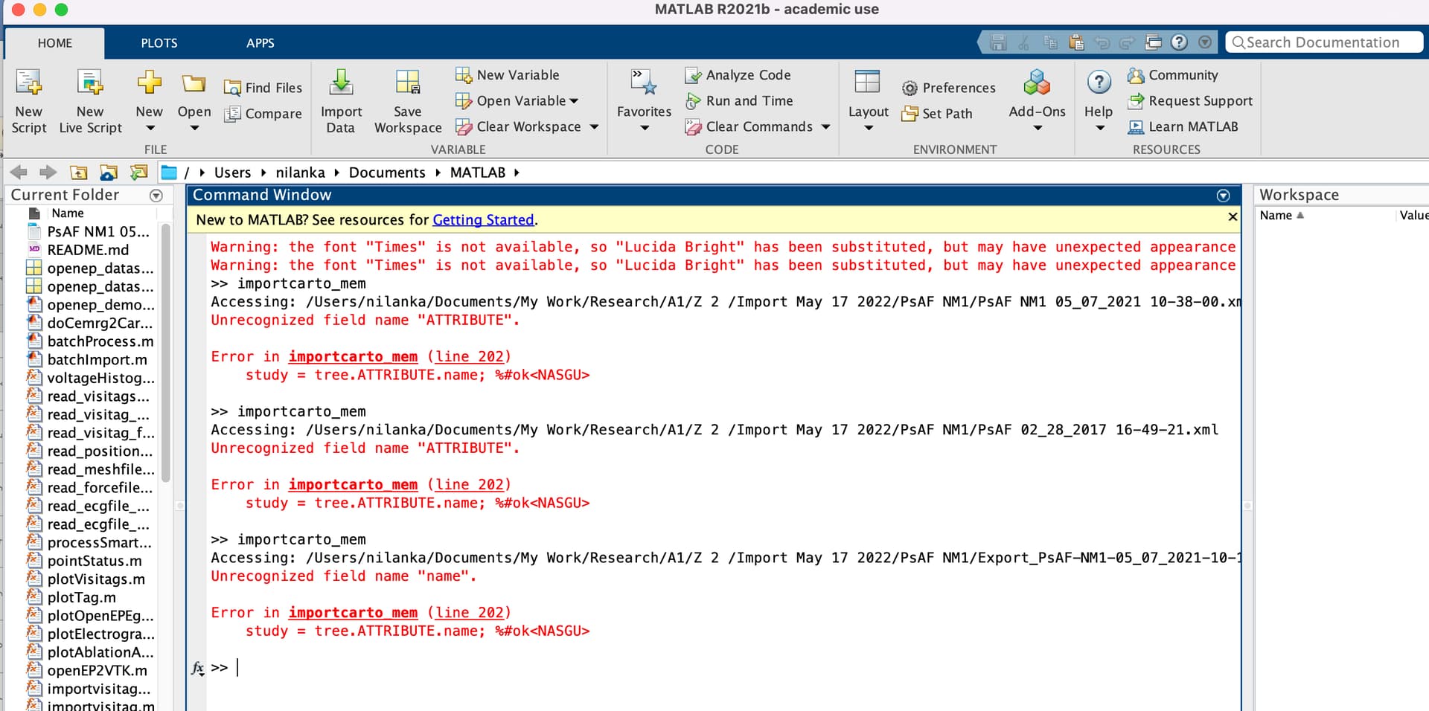
Task: Select MATLAB in the path bar
Action: click(x=478, y=173)
